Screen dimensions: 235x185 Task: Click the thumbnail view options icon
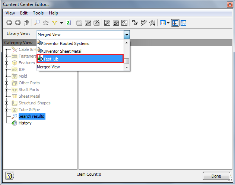[x=163, y=23]
